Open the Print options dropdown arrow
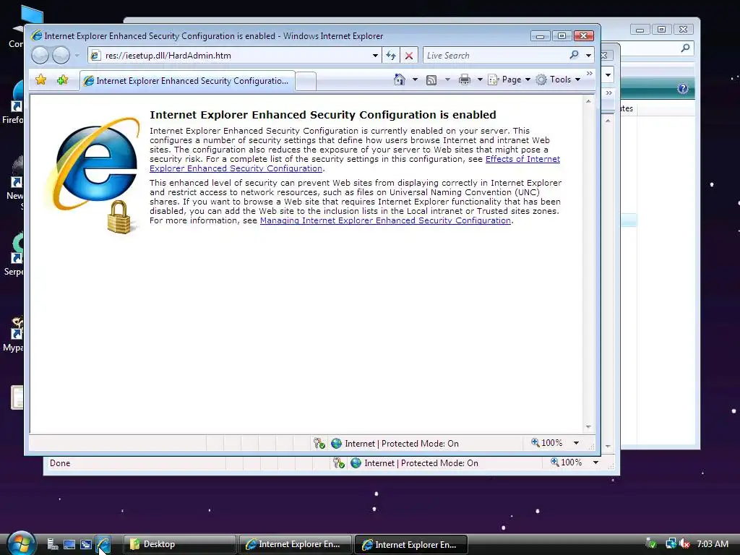Screen dimensions: 740x555 coord(480,79)
